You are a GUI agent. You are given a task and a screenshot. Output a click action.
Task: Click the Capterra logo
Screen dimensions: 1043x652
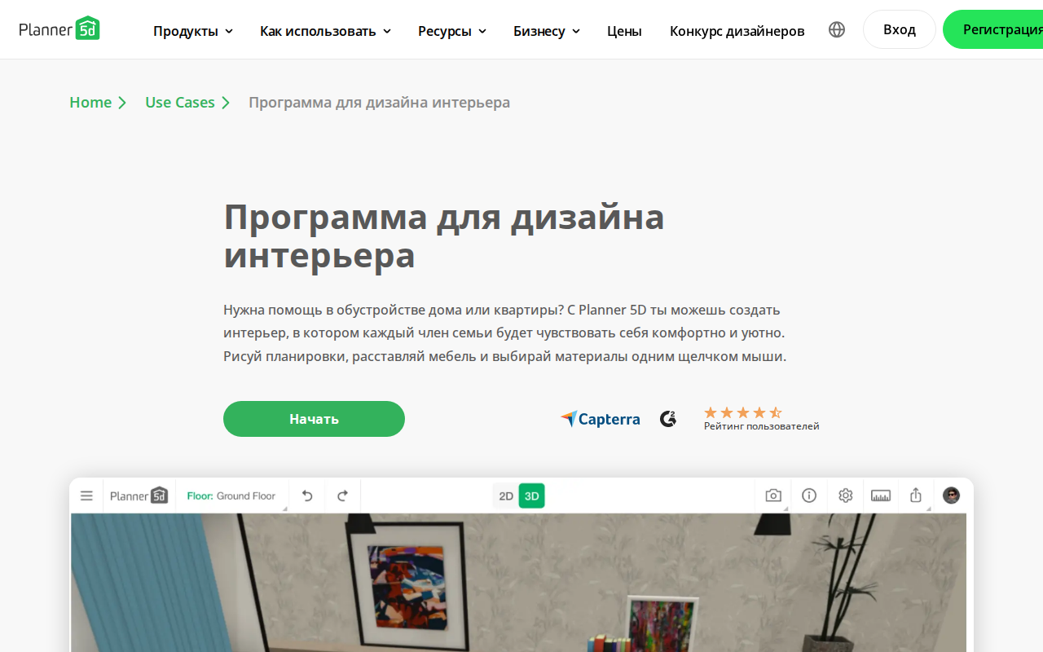(x=601, y=419)
